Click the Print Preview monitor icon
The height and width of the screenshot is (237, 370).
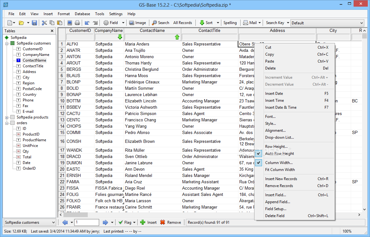[69, 23]
